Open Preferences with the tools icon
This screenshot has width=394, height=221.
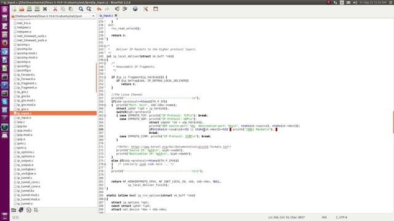[x=145, y=9]
